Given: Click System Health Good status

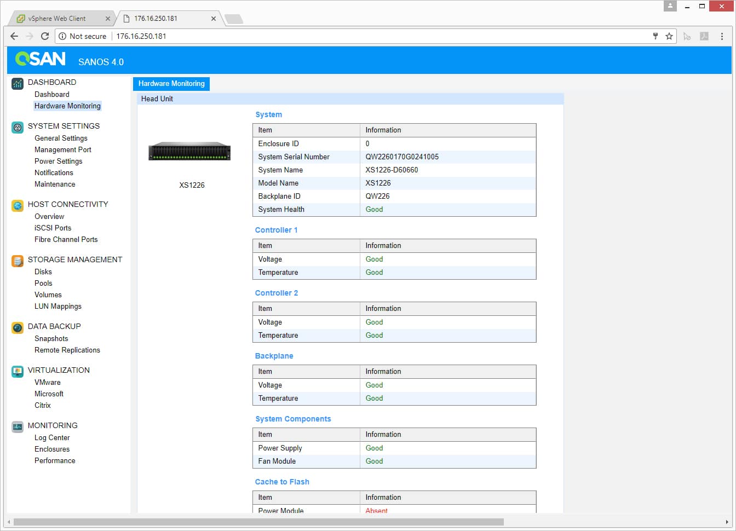Looking at the screenshot, I should [x=374, y=209].
